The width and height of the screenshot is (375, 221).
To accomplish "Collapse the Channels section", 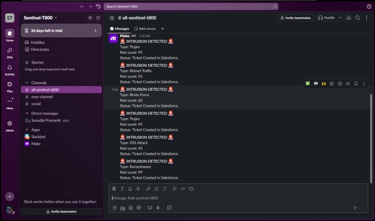I will pos(27,82).
